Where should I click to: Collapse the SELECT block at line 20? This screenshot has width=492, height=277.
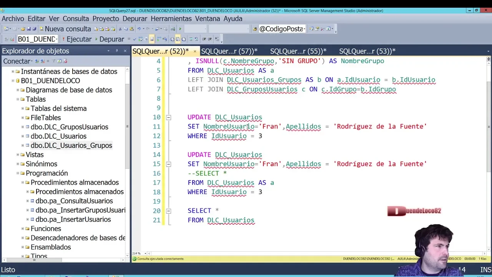coord(168,211)
